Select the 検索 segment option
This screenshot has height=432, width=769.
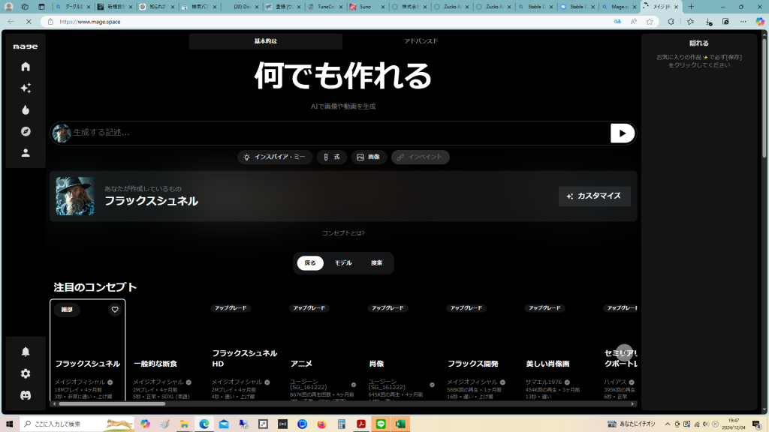376,263
